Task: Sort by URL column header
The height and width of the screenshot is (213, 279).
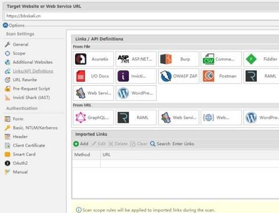Action: [189, 154]
